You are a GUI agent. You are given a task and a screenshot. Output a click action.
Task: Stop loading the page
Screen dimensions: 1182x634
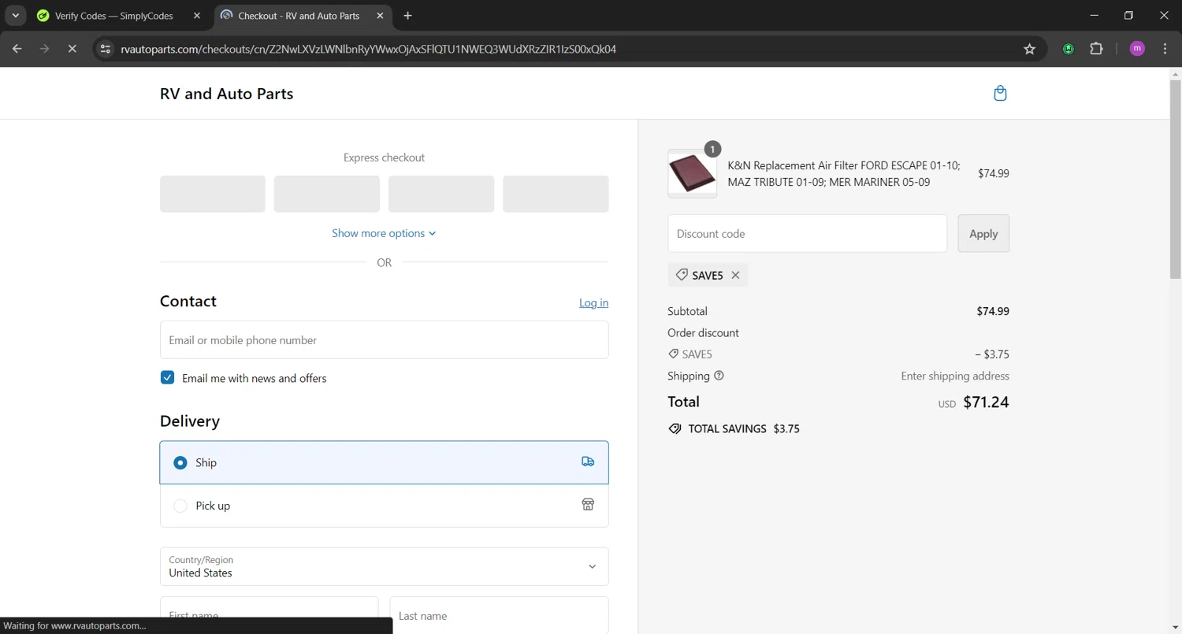(x=72, y=49)
